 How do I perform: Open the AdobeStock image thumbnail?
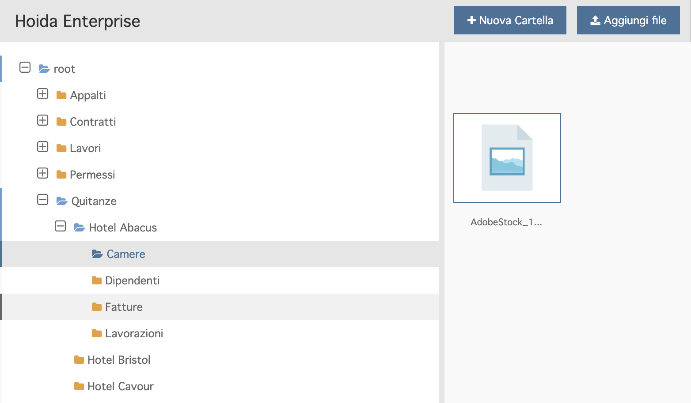507,158
